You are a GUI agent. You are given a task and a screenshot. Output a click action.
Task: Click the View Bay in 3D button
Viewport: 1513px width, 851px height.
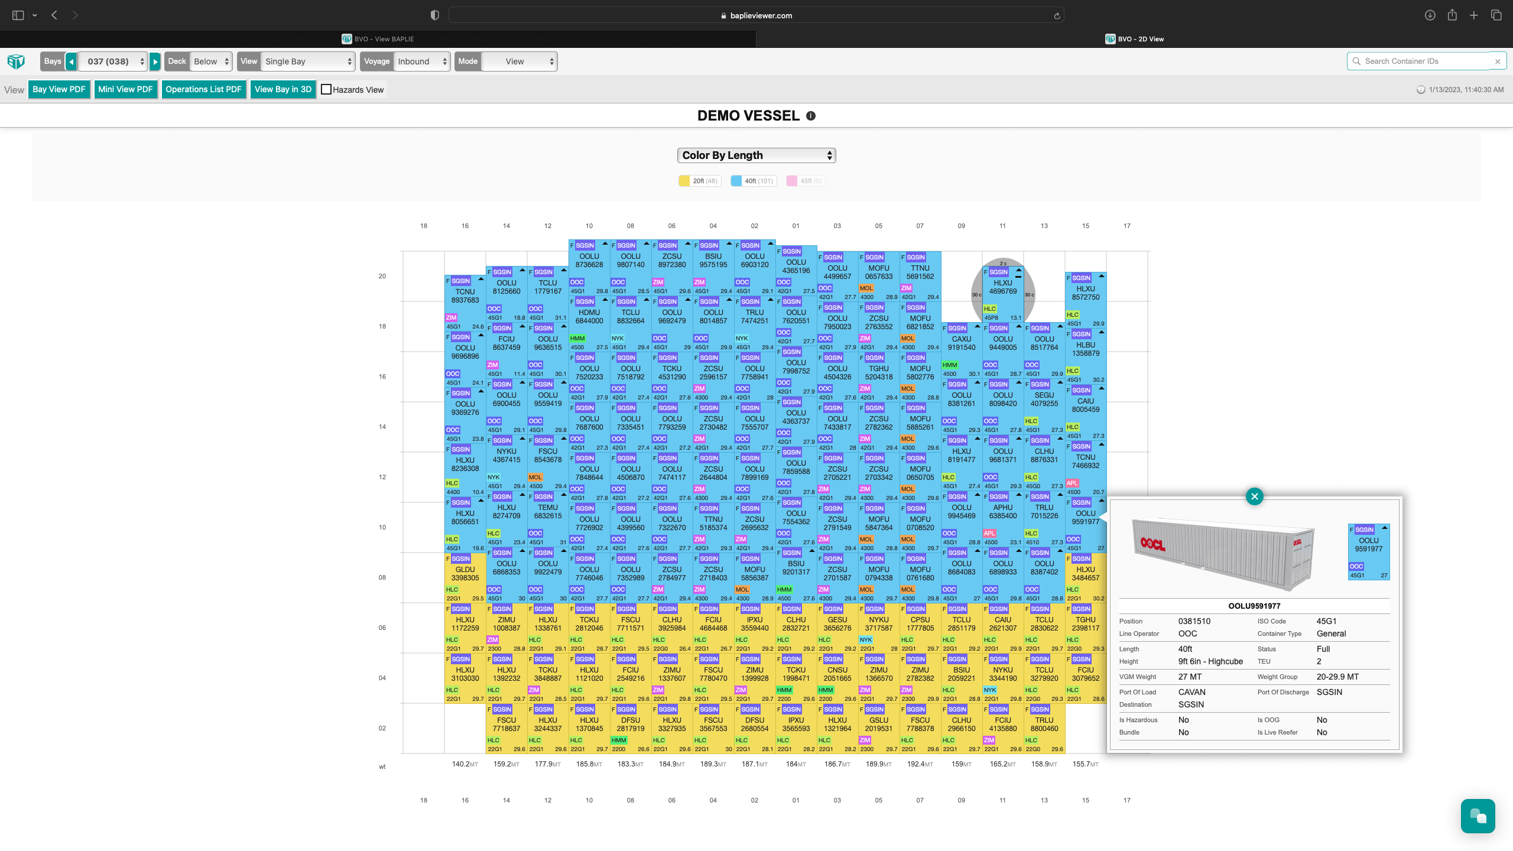pyautogui.click(x=283, y=89)
